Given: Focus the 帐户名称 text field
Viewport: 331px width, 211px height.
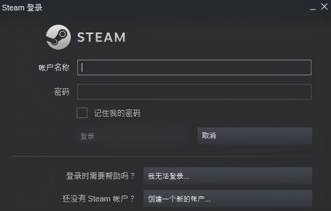Looking at the screenshot, I should point(194,68).
